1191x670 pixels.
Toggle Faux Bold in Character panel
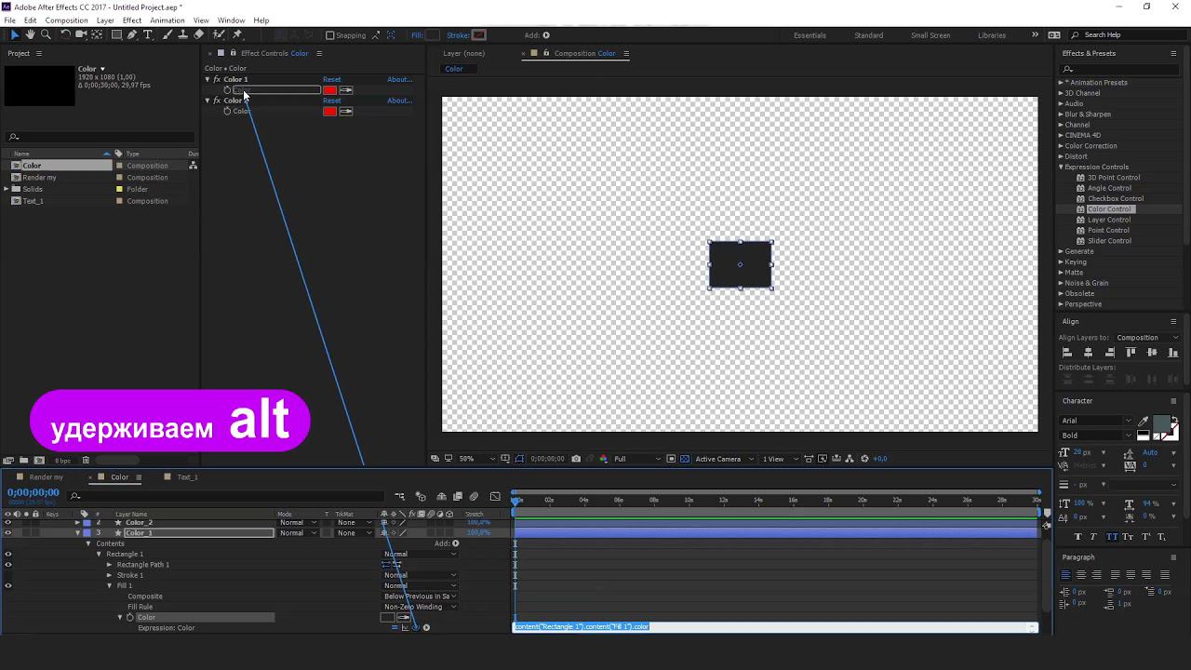[1078, 537]
